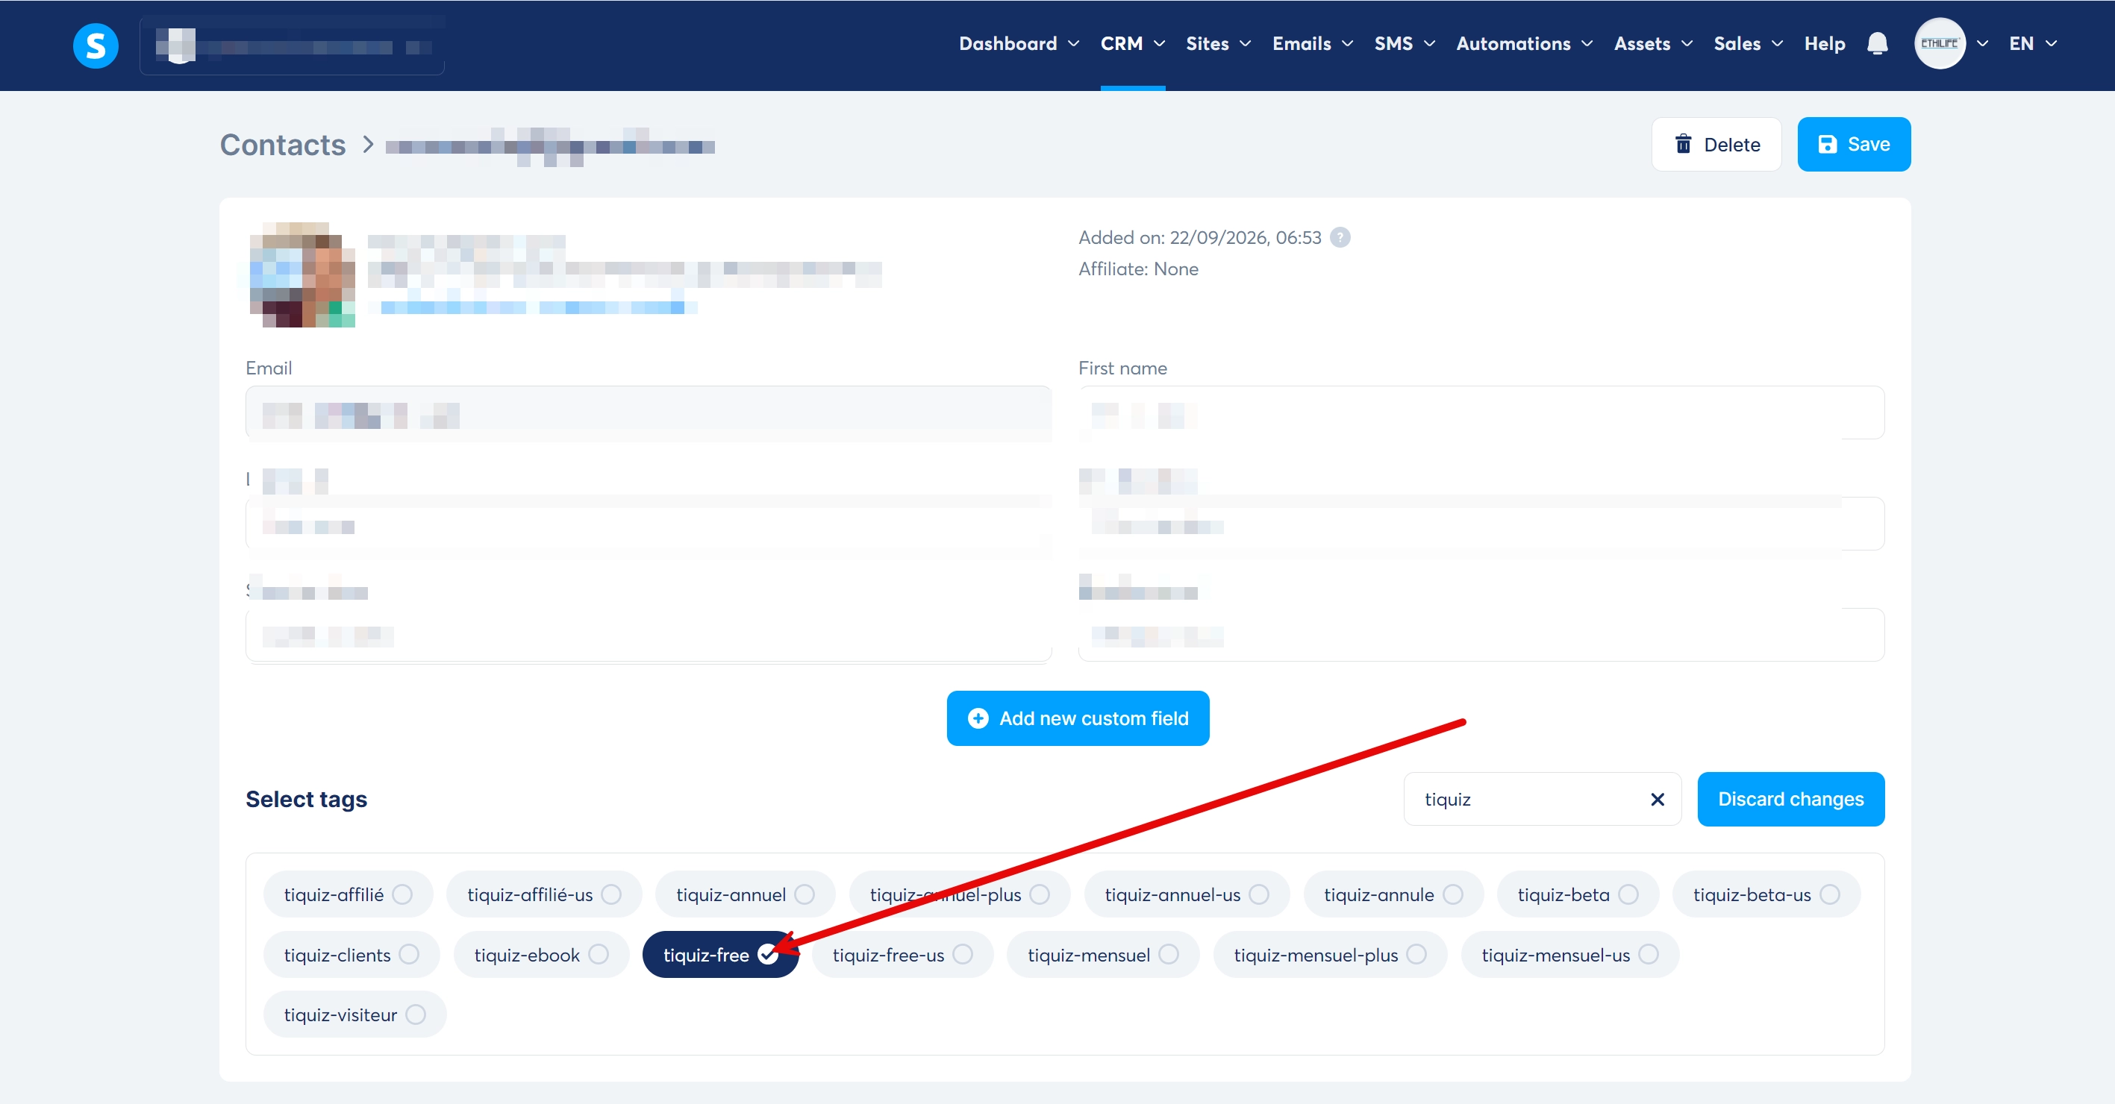Click the Delete contact button

(x=1715, y=145)
